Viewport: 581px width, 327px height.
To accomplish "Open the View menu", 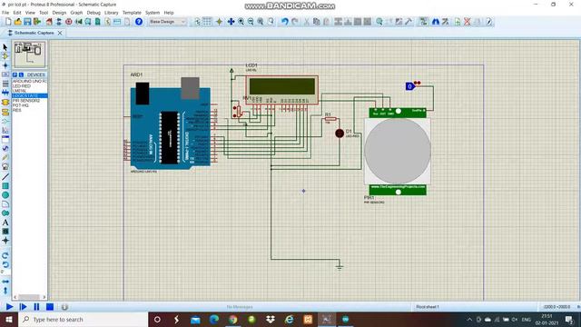I will (x=30, y=13).
